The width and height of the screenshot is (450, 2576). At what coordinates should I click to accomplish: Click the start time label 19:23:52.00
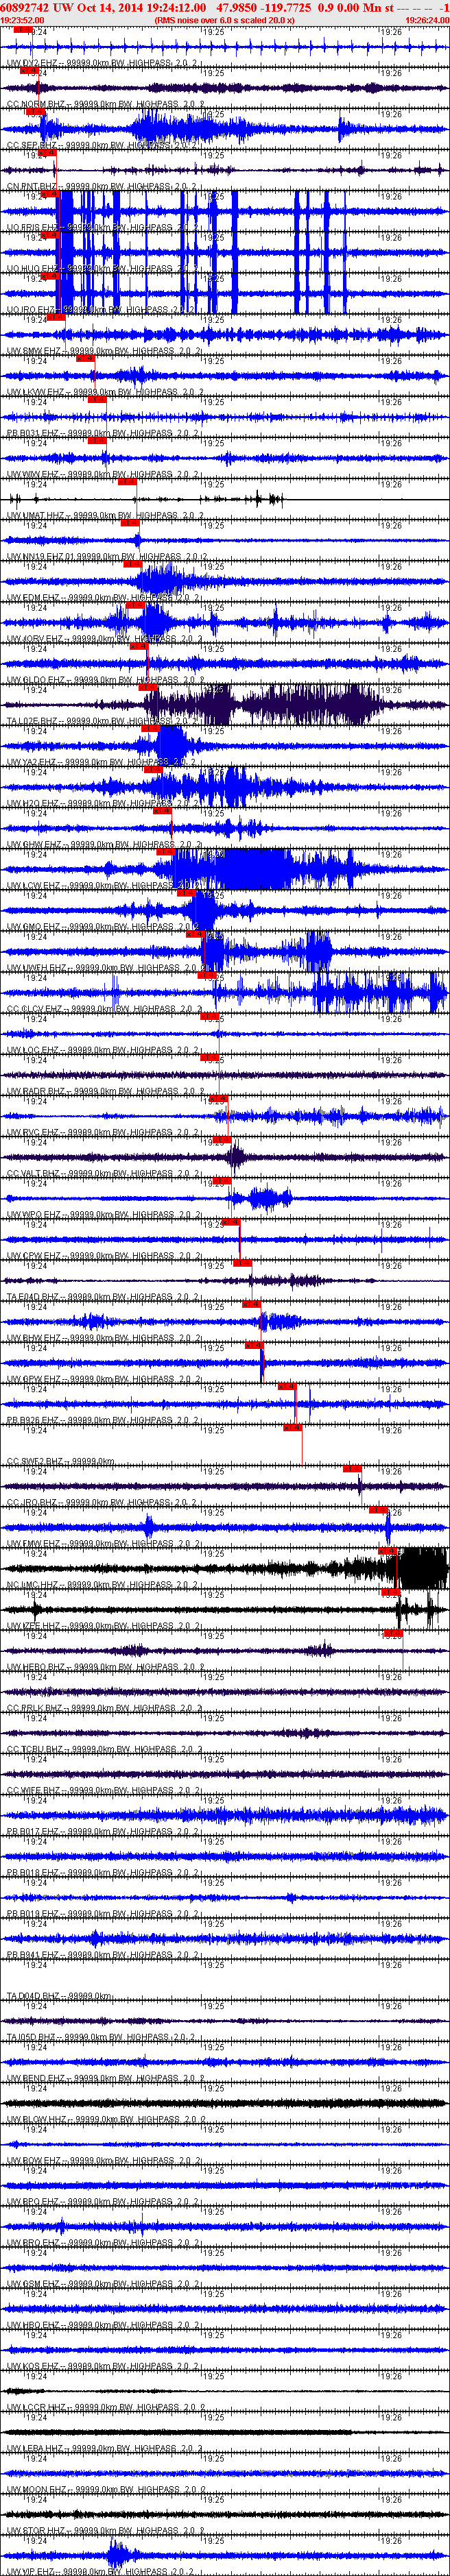point(22,20)
